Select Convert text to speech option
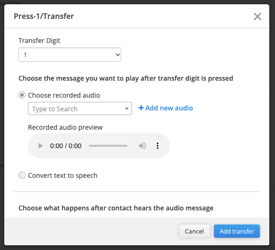This screenshot has height=250, width=275. point(22,175)
